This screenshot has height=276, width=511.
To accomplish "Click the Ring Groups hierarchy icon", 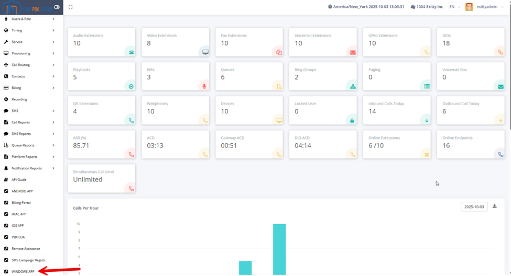I will coord(353,86).
